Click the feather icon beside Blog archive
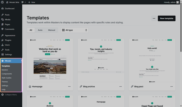Viewport: 182px width, 107px height. tap(81, 86)
